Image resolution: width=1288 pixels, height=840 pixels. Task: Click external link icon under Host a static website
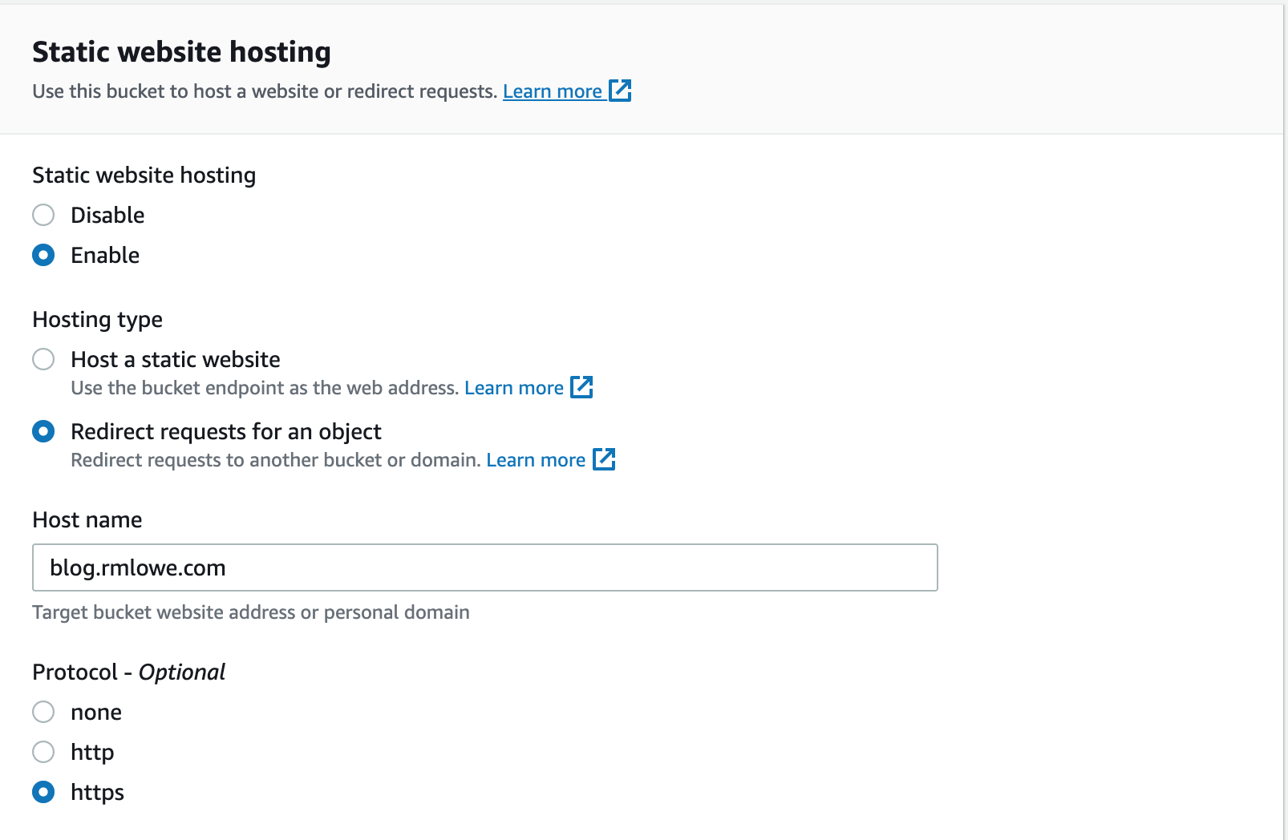[x=581, y=387]
